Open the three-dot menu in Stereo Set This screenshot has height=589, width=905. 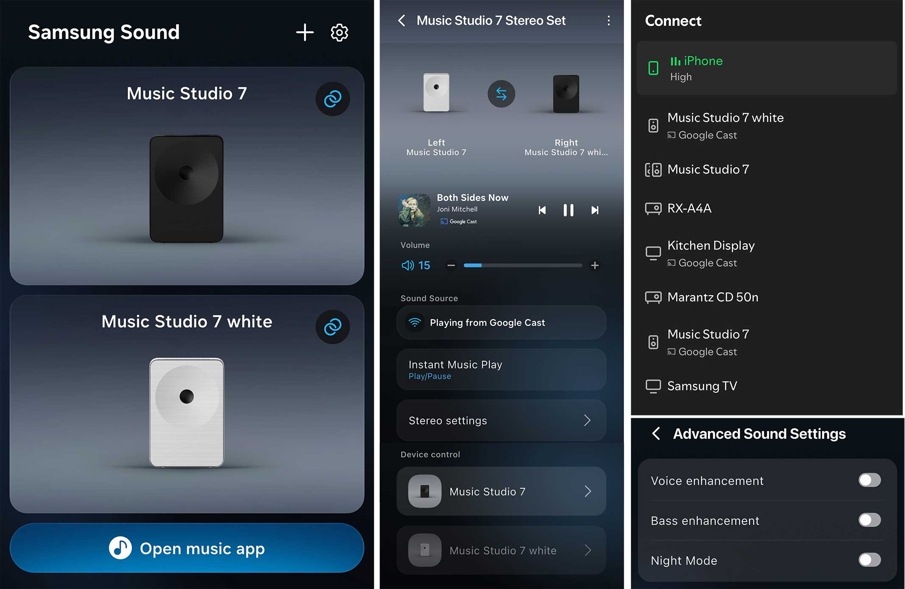point(608,20)
